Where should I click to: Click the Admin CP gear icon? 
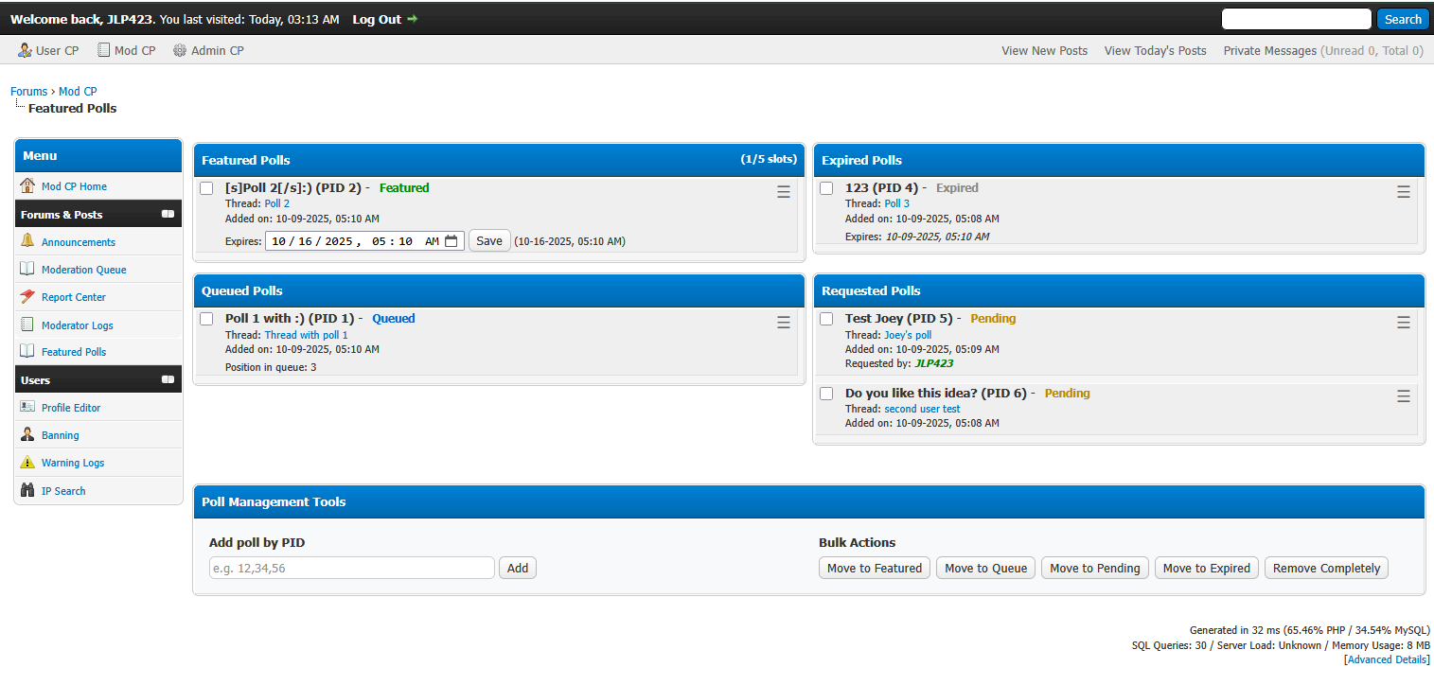click(x=180, y=50)
